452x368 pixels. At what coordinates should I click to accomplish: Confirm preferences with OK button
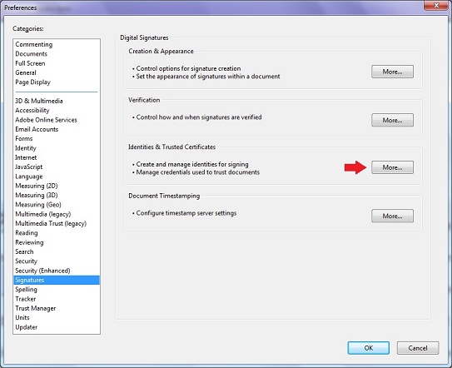pos(369,348)
